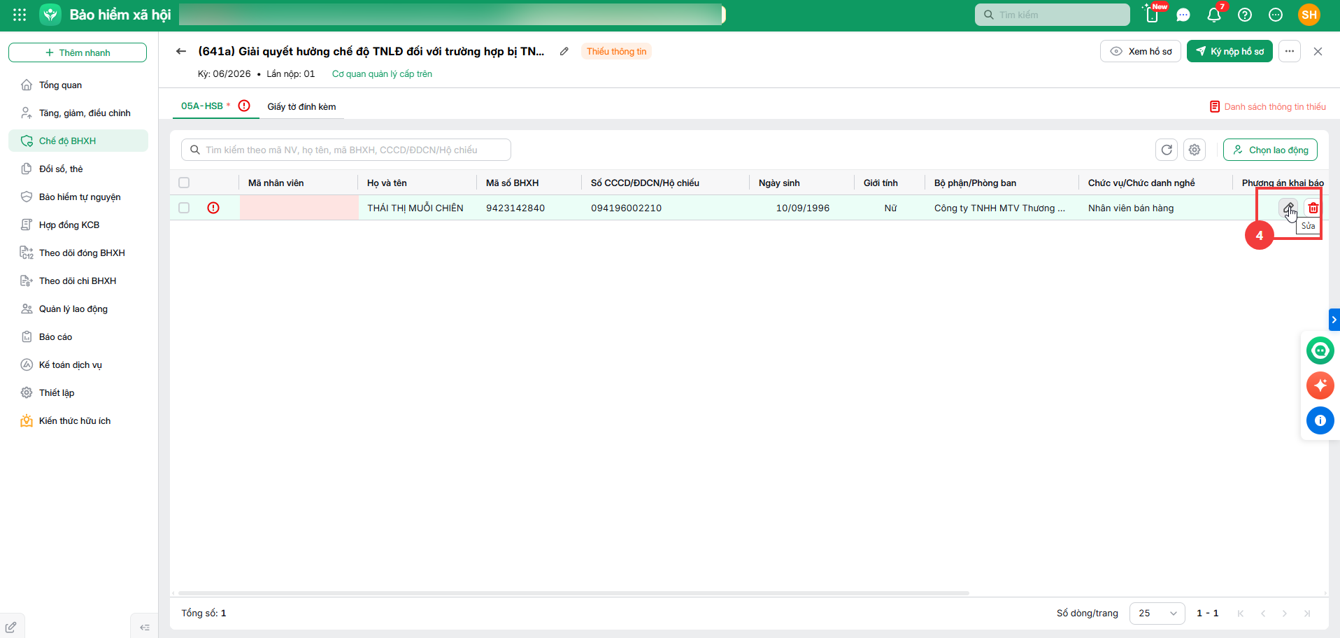This screenshot has width=1340, height=638.
Task: Switch to the Giấy tờ đính kèm tab
Action: click(301, 106)
